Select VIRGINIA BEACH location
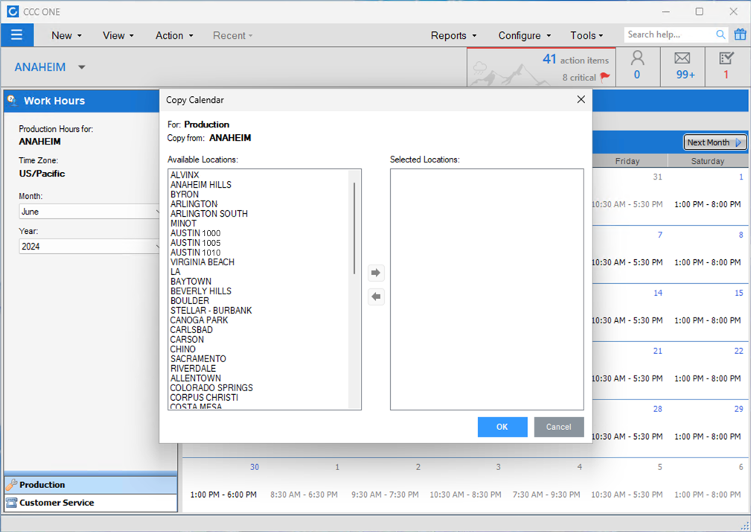Screen dimensions: 751x532 [202, 262]
